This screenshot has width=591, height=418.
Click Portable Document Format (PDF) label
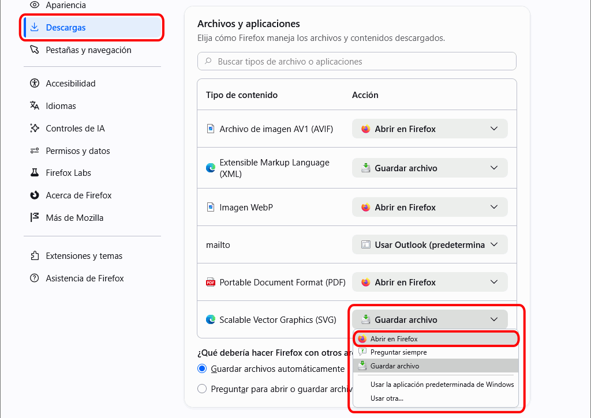point(283,282)
